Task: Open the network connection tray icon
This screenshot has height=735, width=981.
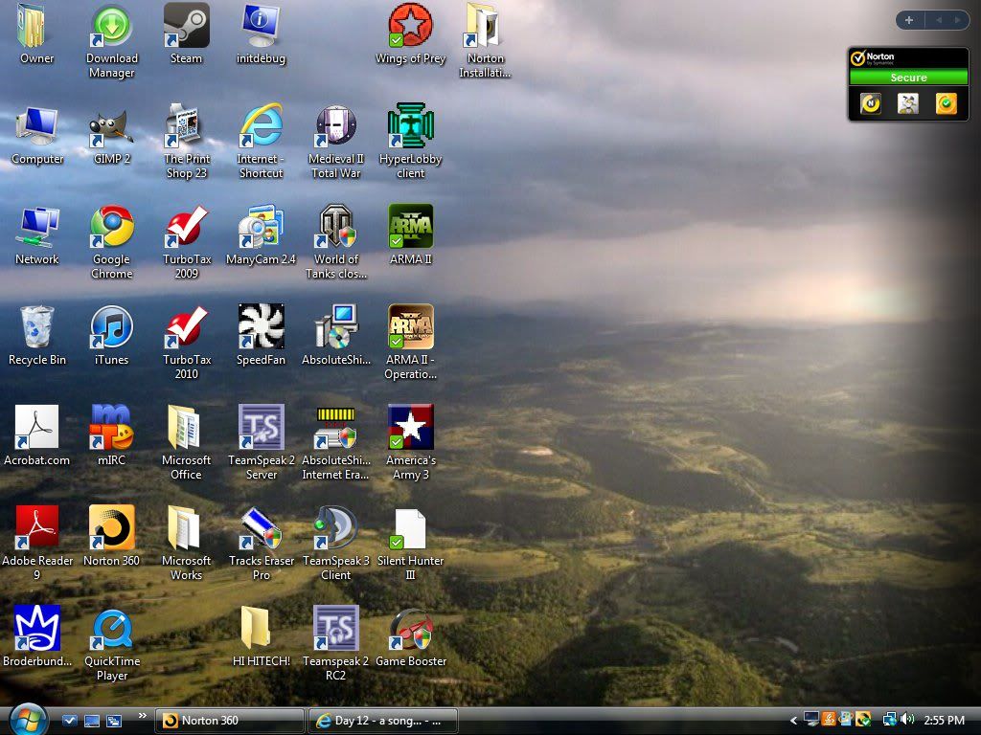Action: [x=890, y=720]
